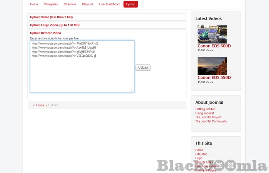Click the Site Map link

coord(201,154)
